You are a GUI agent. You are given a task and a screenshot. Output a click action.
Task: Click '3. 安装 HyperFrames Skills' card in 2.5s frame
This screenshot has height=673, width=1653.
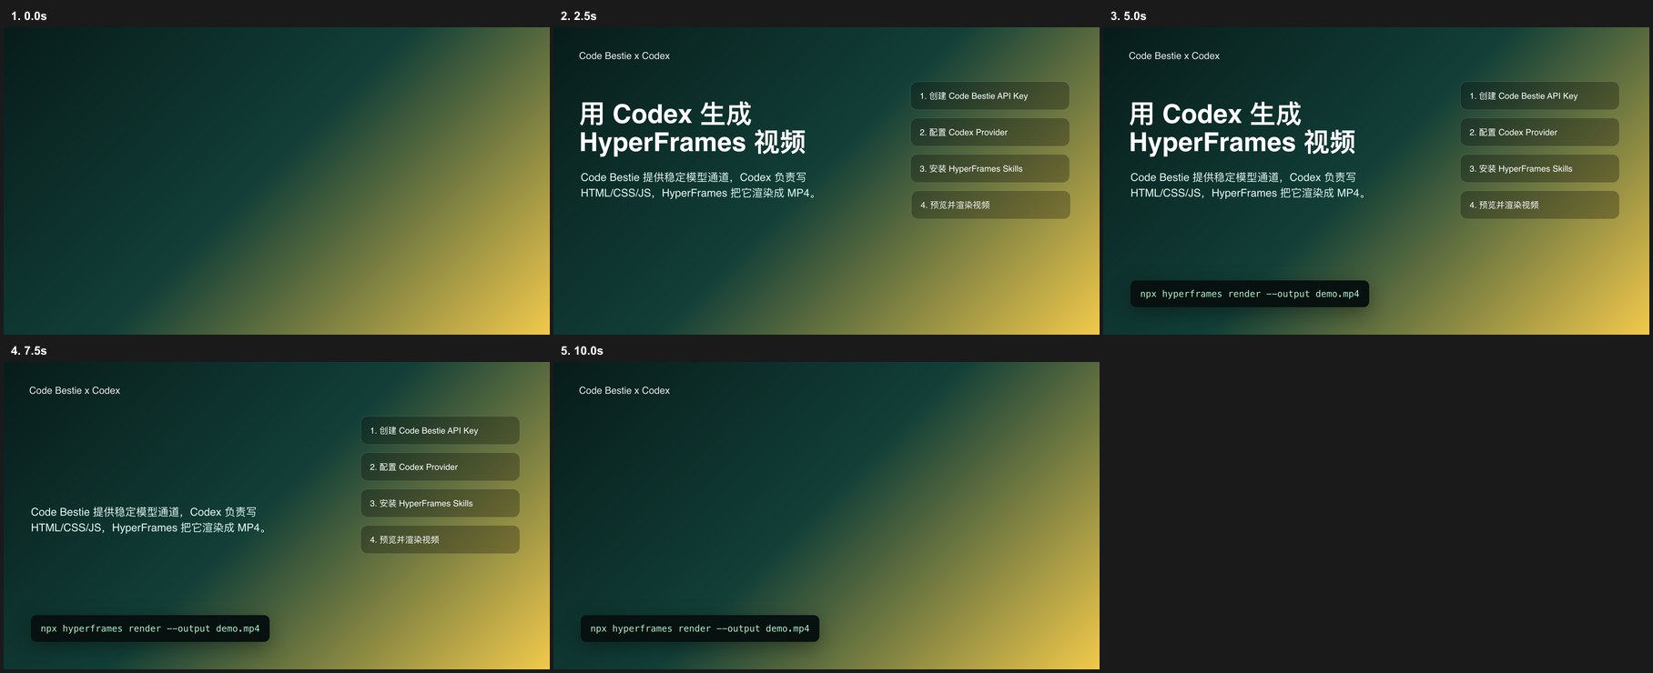(x=990, y=169)
